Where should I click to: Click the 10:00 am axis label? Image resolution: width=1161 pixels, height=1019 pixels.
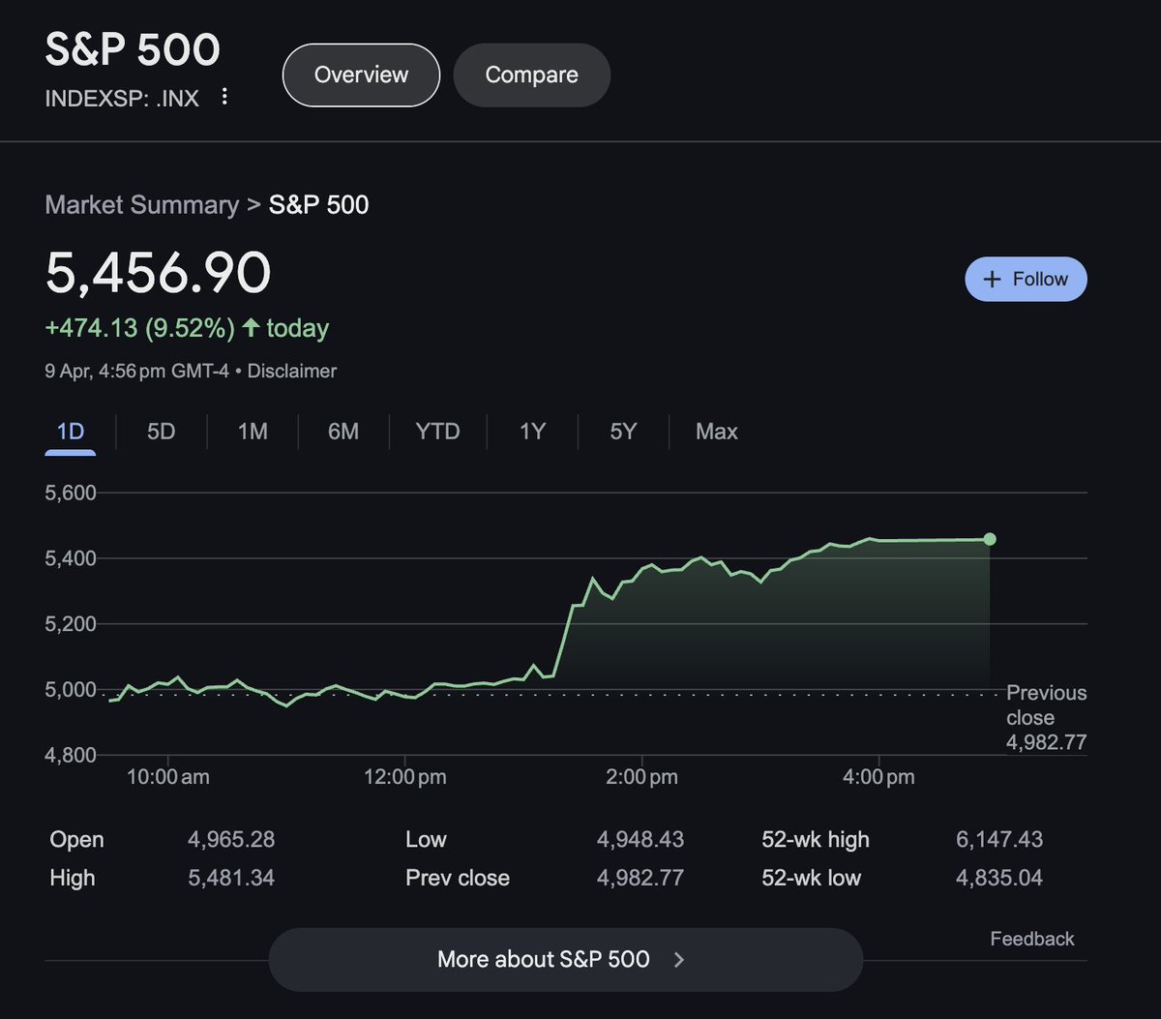167,777
